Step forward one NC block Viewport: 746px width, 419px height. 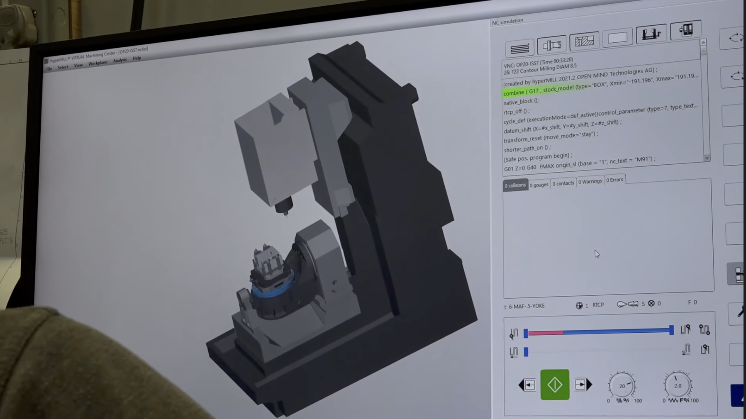583,385
